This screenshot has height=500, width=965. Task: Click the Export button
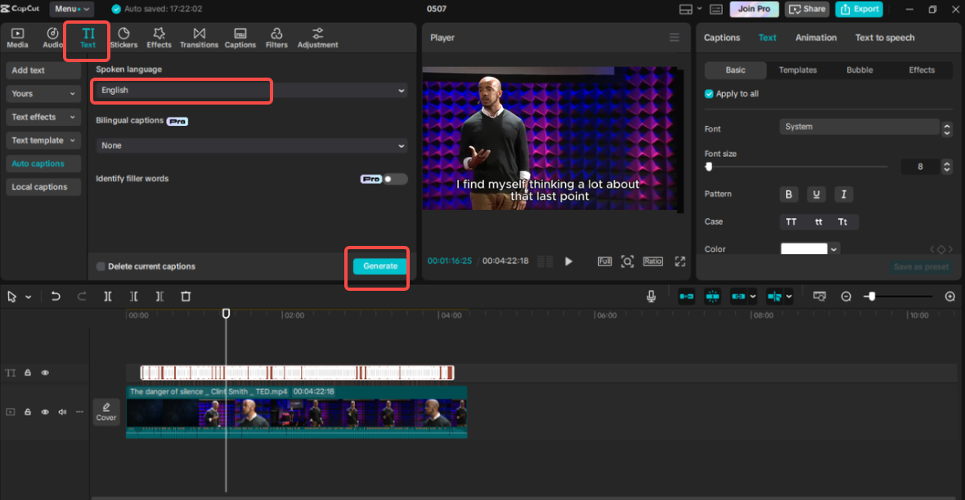(859, 9)
